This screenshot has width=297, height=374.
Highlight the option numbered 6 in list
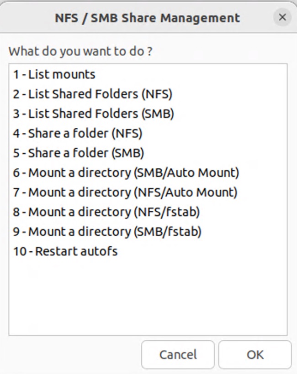(126, 173)
